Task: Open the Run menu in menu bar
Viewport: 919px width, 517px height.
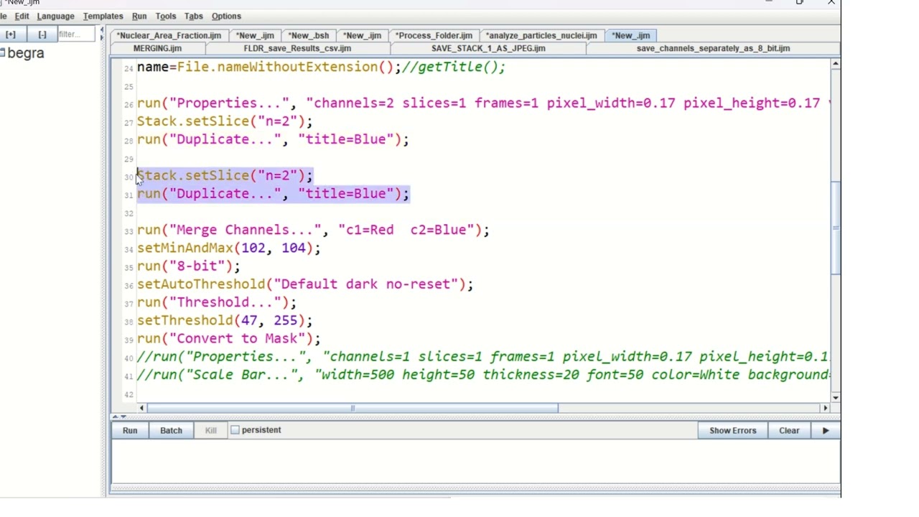Action: point(139,16)
